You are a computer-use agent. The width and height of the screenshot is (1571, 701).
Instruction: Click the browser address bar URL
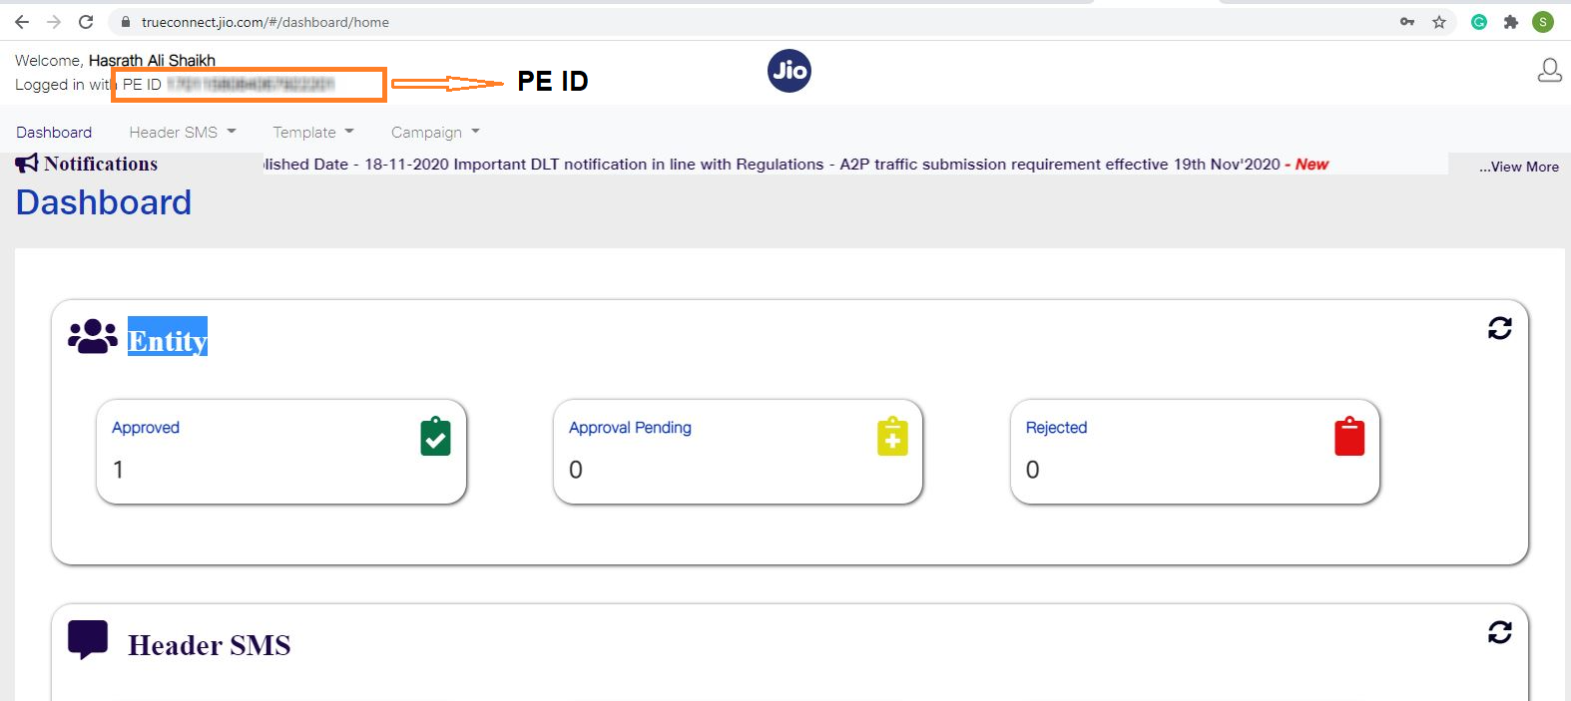tap(265, 22)
